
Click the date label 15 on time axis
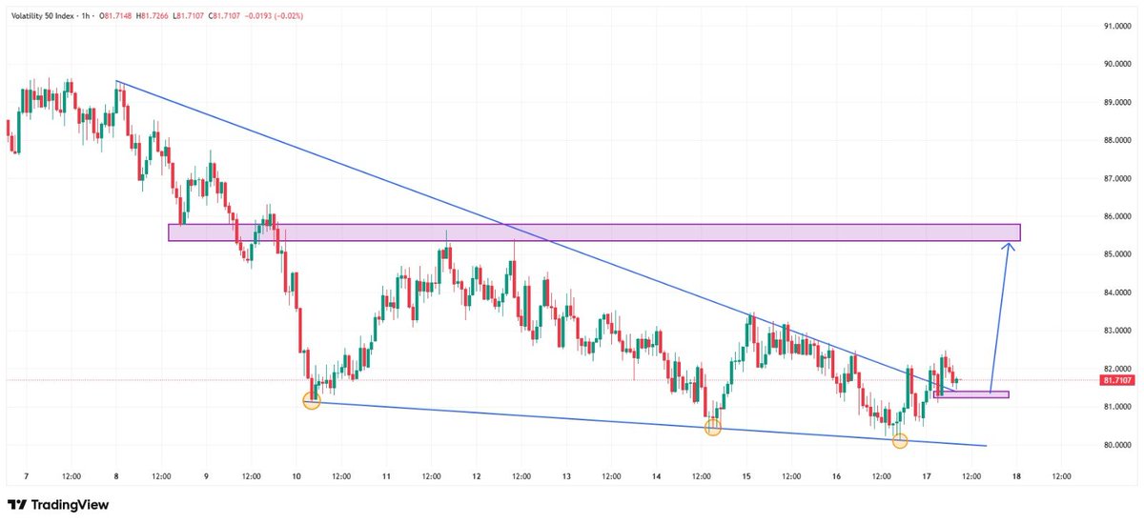tap(746, 475)
